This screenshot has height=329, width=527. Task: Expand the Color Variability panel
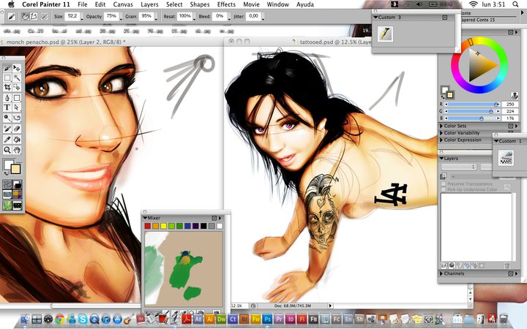click(x=441, y=133)
